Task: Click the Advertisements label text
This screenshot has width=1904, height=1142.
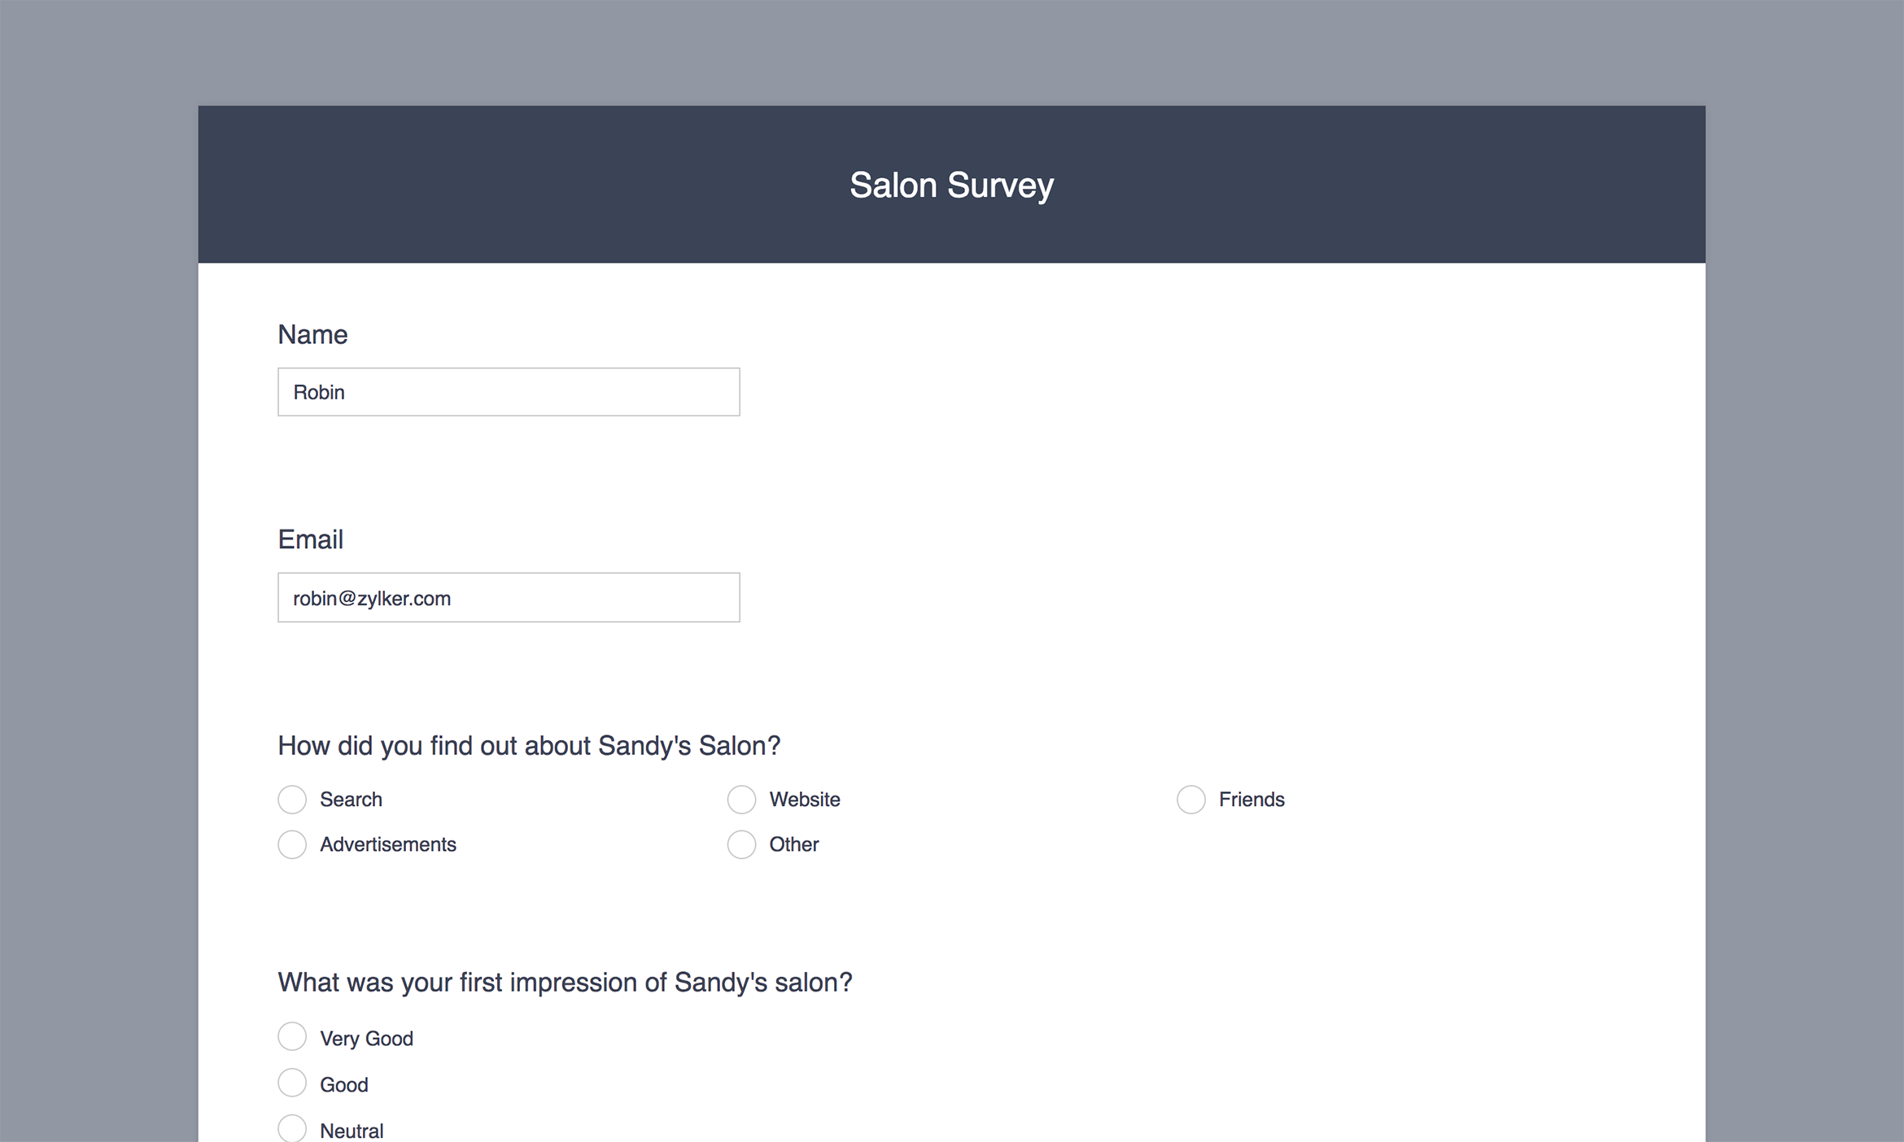Action: pyautogui.click(x=387, y=844)
